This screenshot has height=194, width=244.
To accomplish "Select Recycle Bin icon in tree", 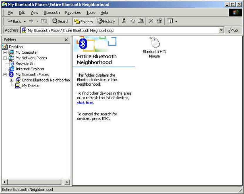I will (x=11, y=63).
